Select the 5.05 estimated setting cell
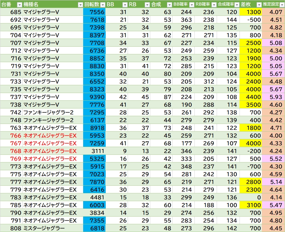This screenshot has width=285, height=232. pyautogui.click(x=273, y=66)
